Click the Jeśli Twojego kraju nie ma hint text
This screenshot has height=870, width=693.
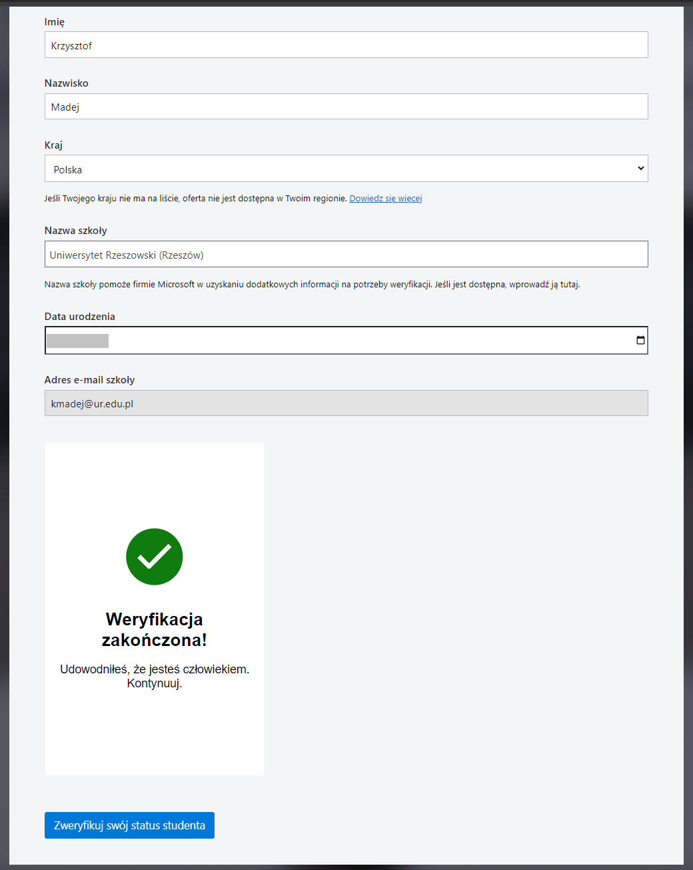point(195,199)
